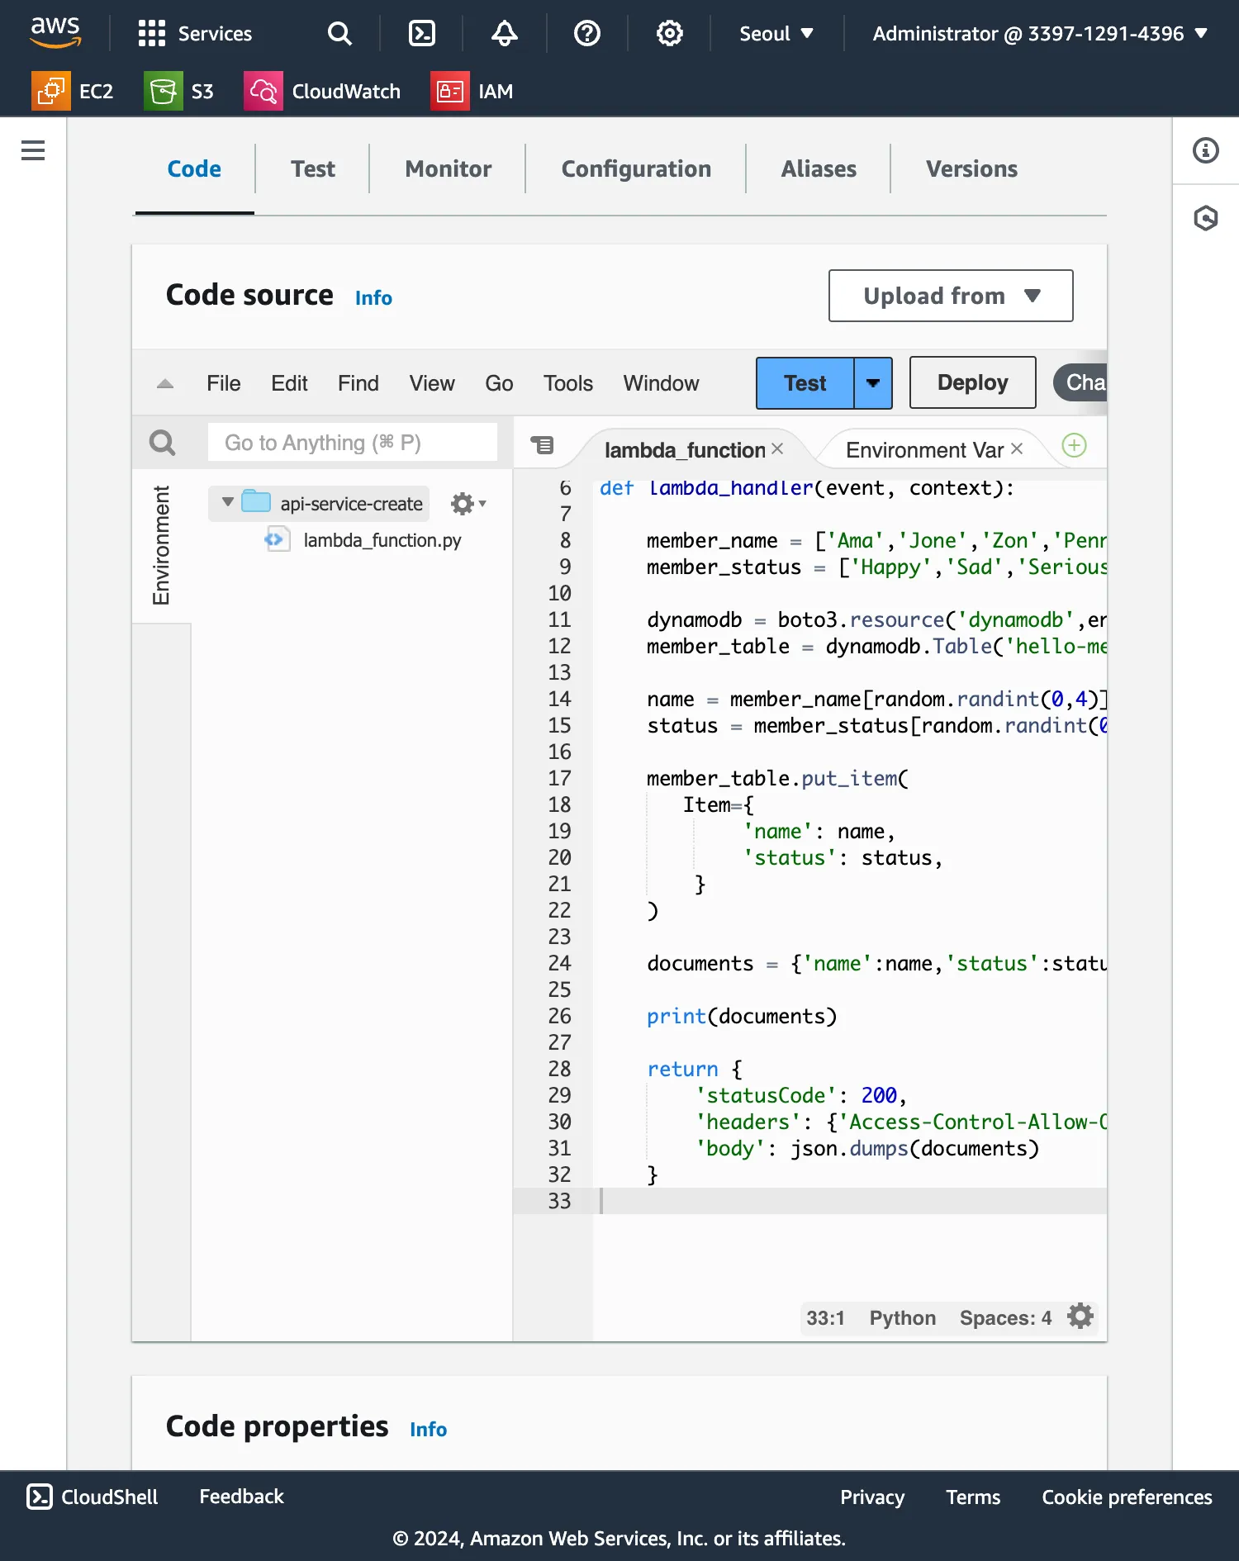
Task: Open CloudShell from the top navigation bar
Action: (x=421, y=33)
